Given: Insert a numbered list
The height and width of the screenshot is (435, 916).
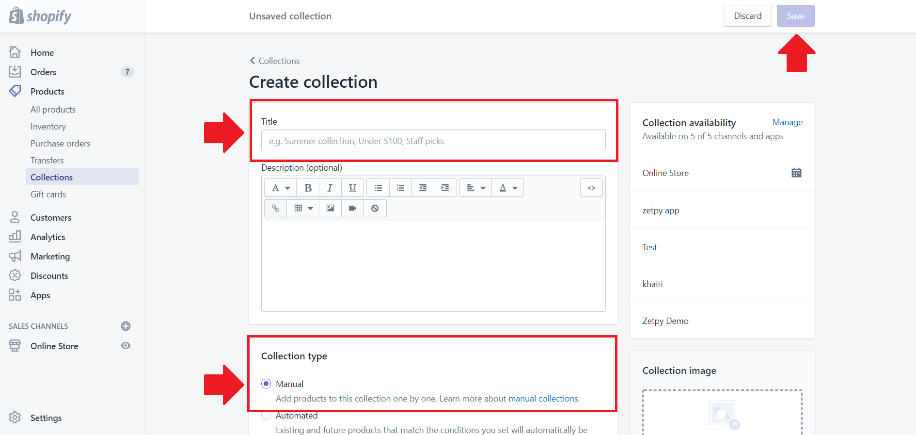Looking at the screenshot, I should [x=400, y=188].
